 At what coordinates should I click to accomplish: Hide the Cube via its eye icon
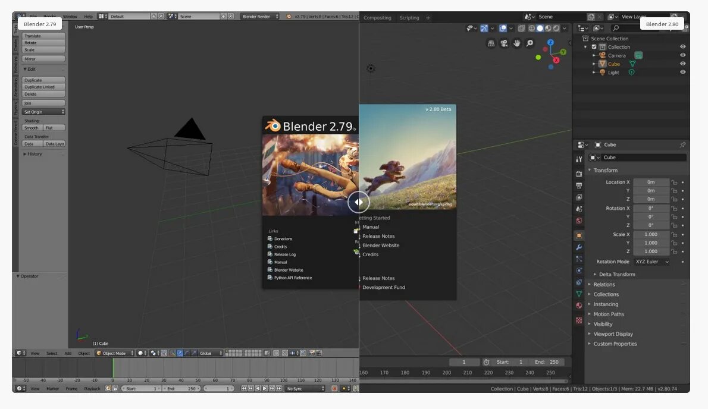[683, 64]
